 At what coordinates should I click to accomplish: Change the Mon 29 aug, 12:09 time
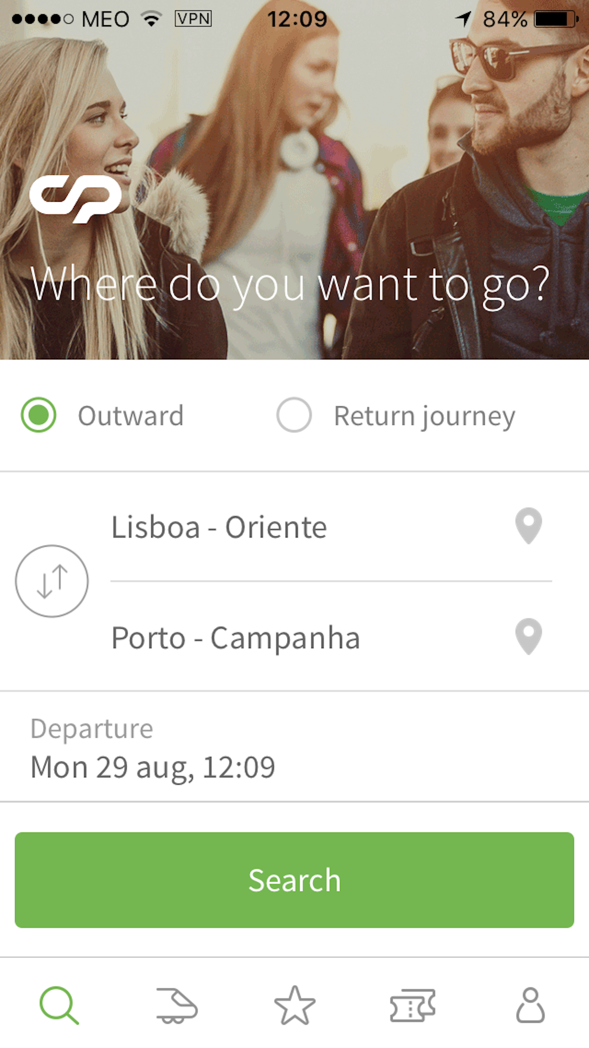pyautogui.click(x=153, y=767)
